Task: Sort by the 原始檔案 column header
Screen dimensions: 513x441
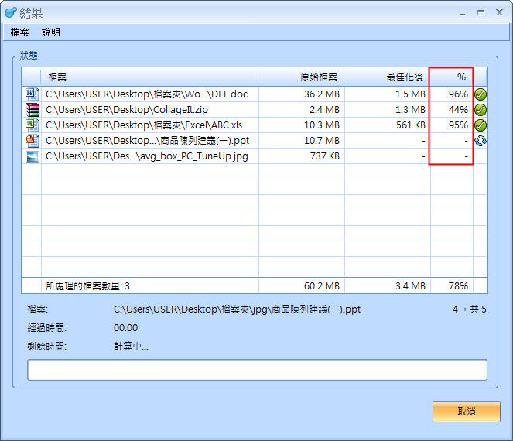Action: pyautogui.click(x=301, y=77)
